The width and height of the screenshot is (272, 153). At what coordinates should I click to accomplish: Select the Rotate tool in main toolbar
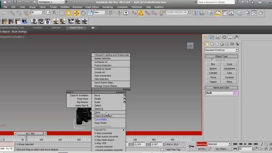pyautogui.click(x=83, y=13)
